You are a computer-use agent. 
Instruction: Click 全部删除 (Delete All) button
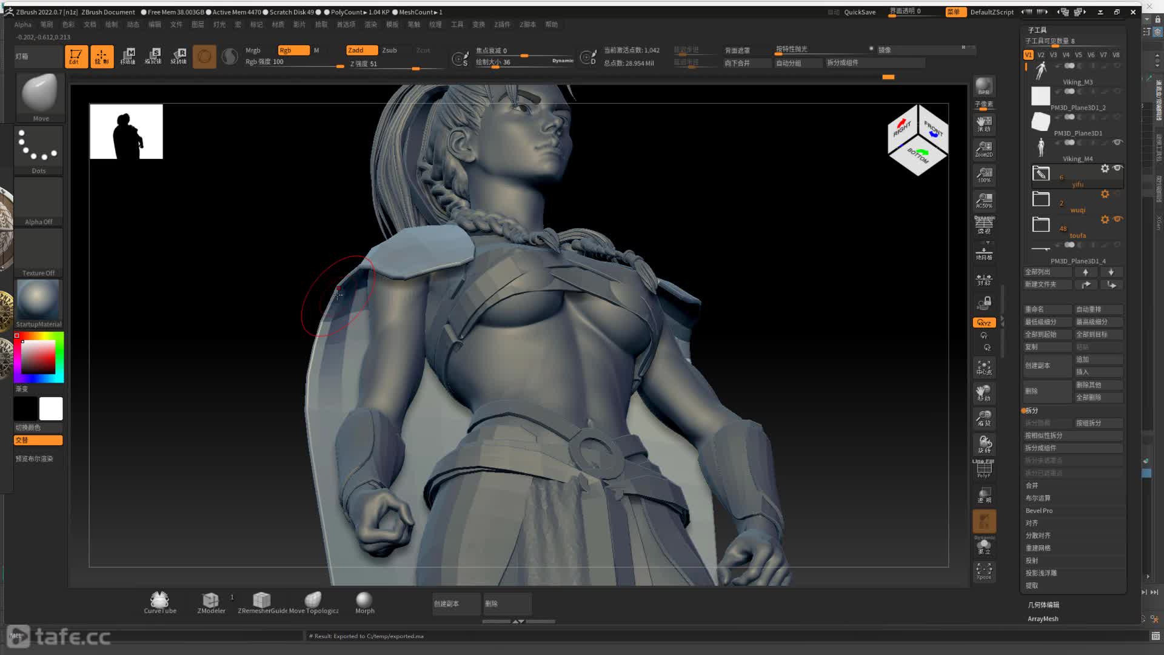click(x=1099, y=398)
